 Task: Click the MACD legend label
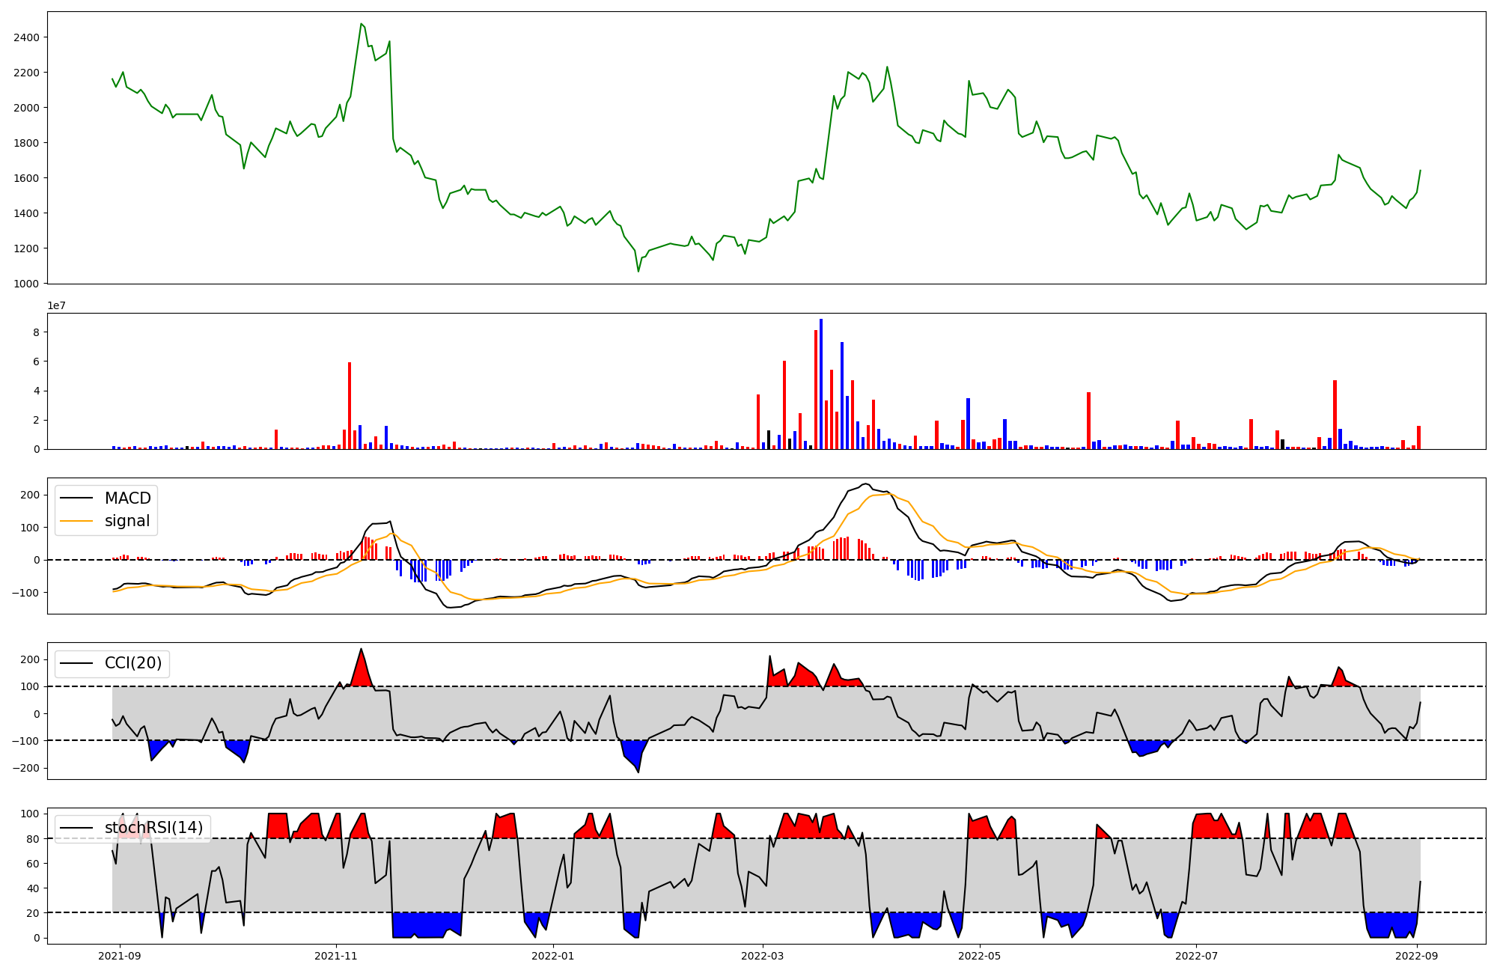(127, 498)
